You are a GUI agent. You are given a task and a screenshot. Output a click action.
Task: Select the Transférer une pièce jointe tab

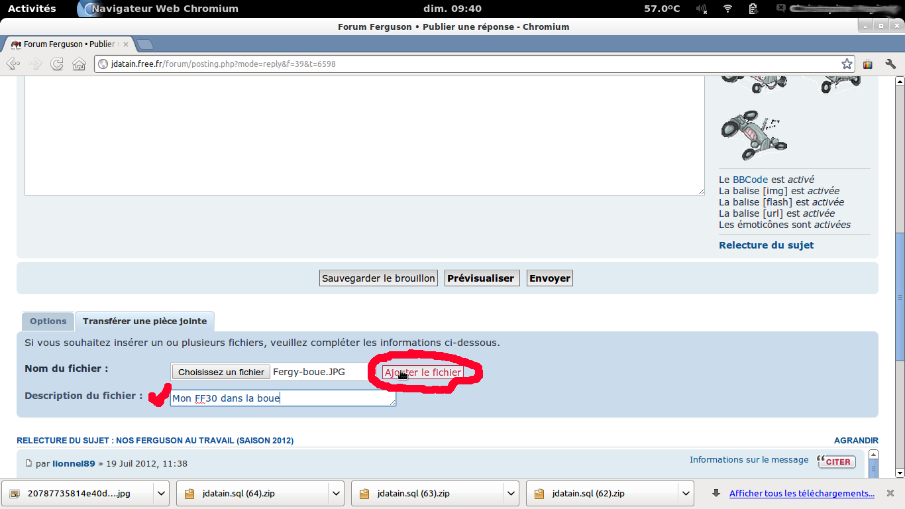[144, 321]
